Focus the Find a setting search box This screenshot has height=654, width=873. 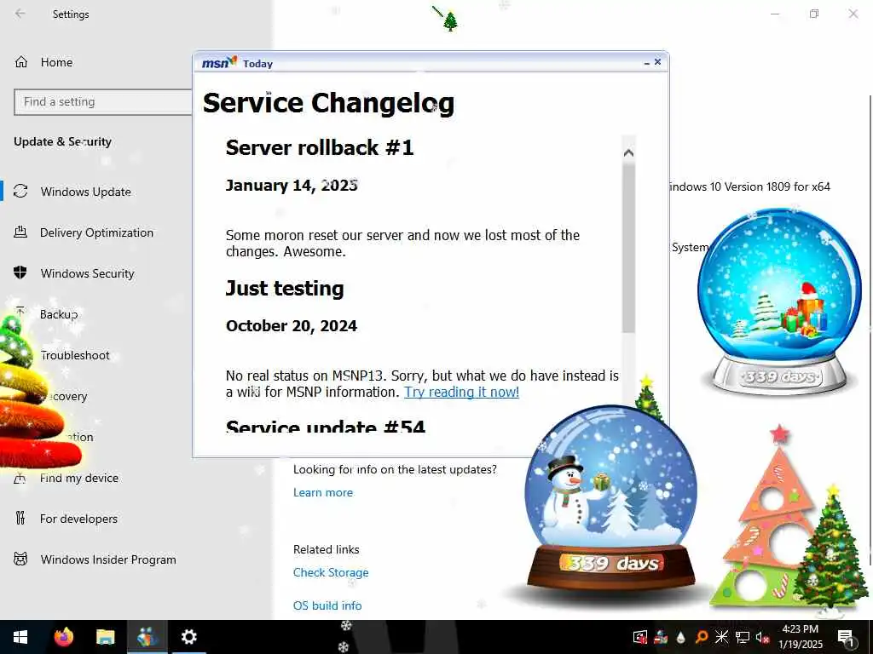pyautogui.click(x=103, y=102)
